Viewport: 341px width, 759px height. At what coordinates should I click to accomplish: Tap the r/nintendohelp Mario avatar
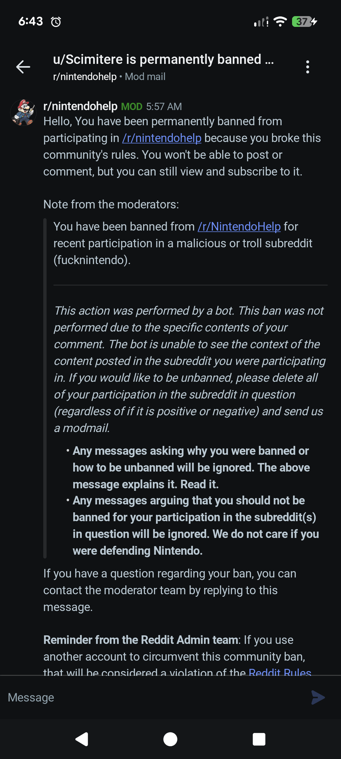pyautogui.click(x=23, y=113)
